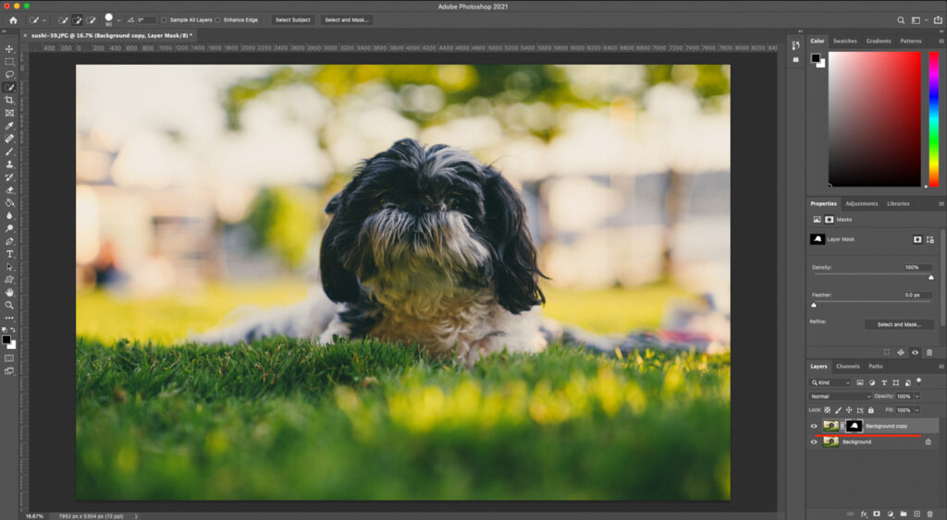The image size is (947, 520).
Task: Enable the Enhance Edge checkbox
Action: pos(218,20)
